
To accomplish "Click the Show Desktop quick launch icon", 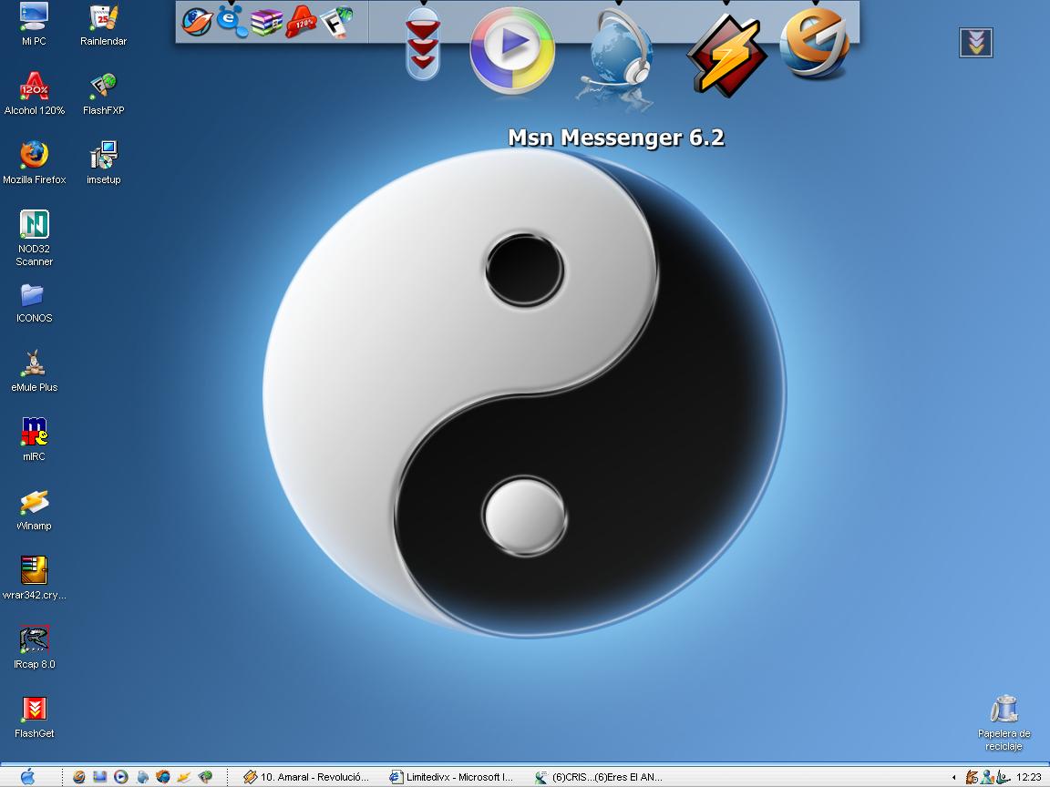I will [x=99, y=777].
